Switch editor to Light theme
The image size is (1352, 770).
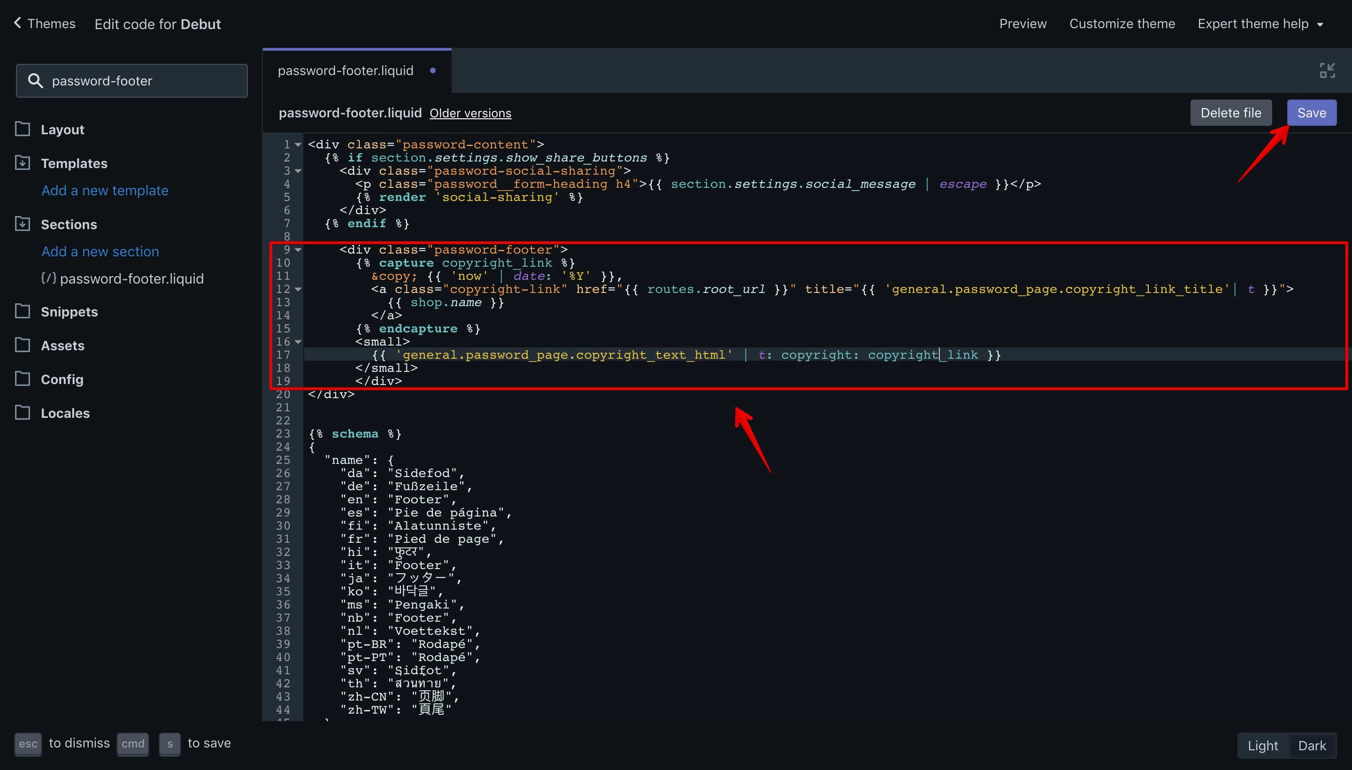click(1263, 746)
